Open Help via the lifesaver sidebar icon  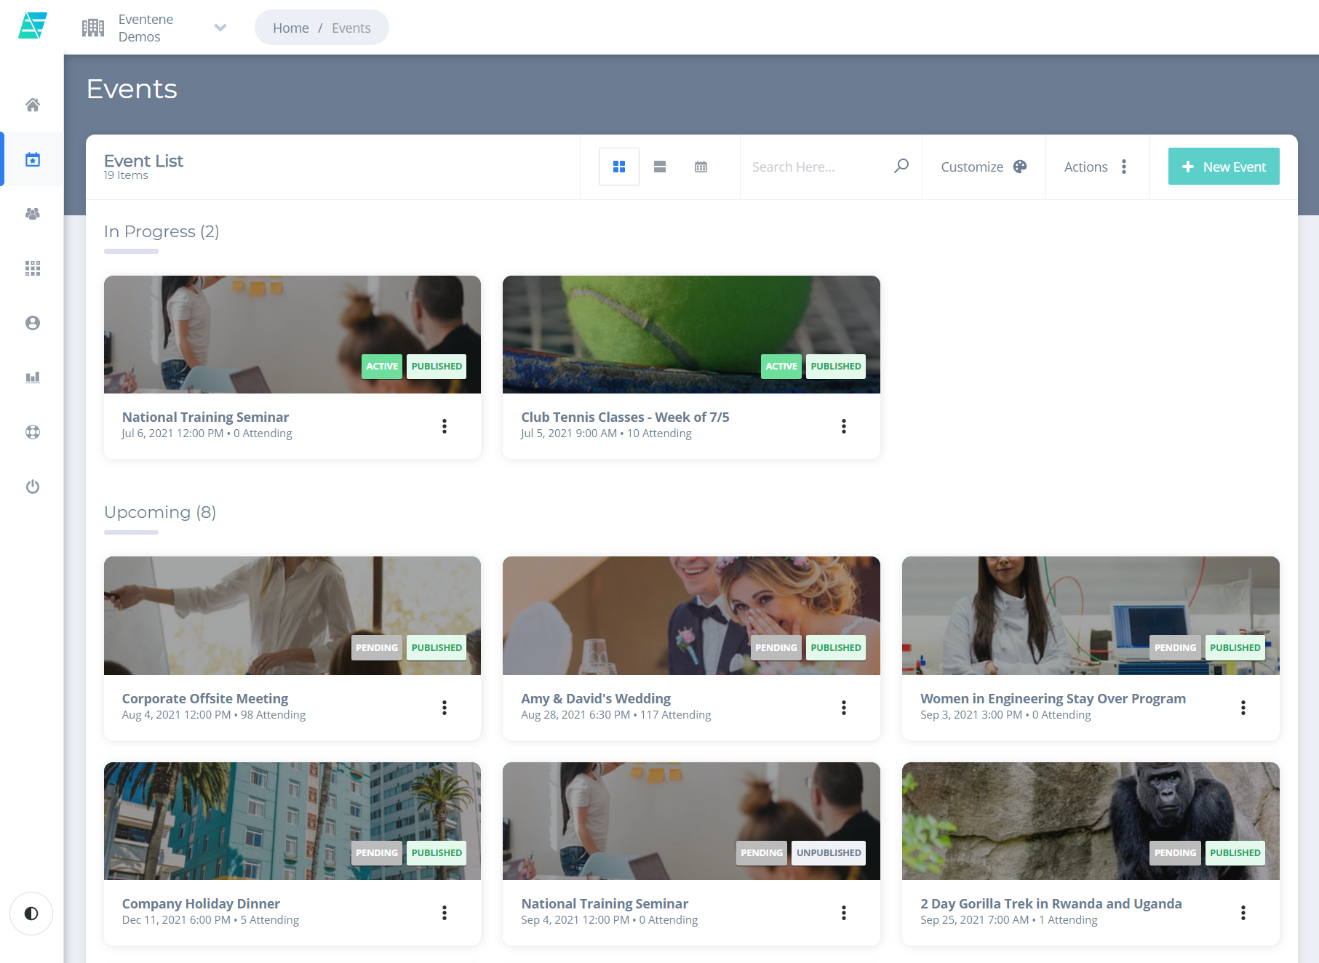(x=32, y=431)
